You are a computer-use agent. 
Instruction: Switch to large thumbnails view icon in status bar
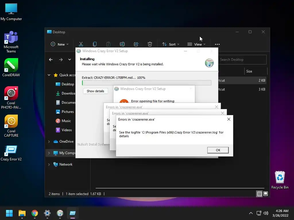click(266, 194)
